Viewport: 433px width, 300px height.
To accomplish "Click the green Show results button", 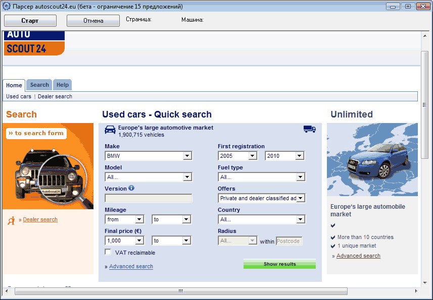I will tap(279, 264).
